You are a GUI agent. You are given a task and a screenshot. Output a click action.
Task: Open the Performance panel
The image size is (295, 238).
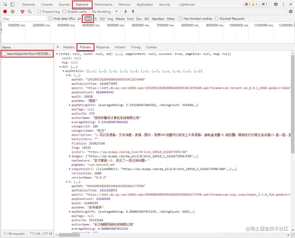[x=103, y=5]
